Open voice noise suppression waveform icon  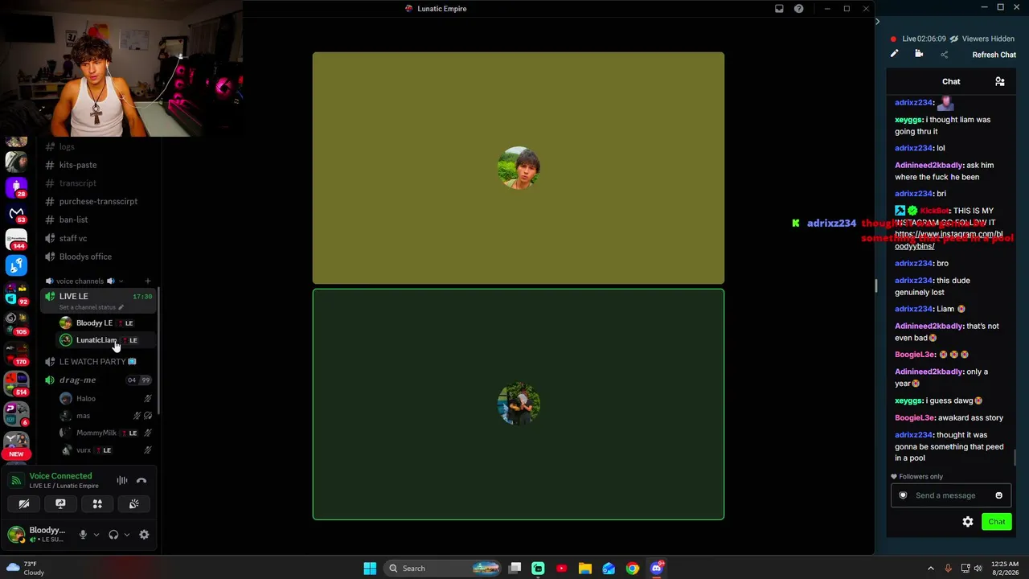coord(122,481)
